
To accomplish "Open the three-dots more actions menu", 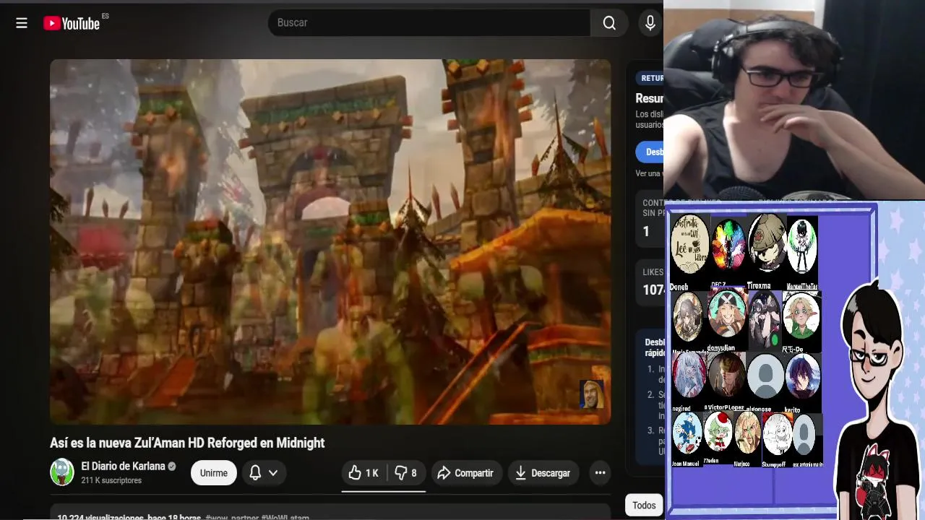I will [x=600, y=473].
